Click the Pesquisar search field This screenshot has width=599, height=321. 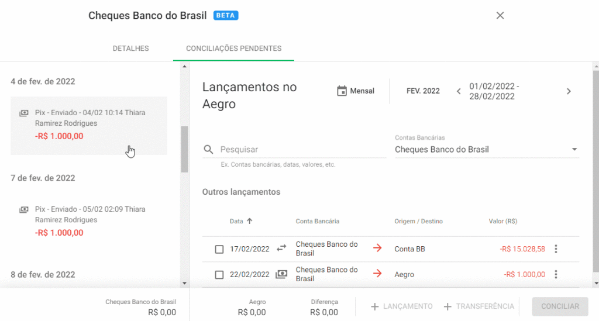pos(302,150)
